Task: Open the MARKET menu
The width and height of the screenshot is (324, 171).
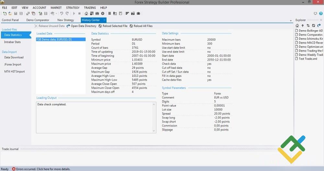Action: 56,7
